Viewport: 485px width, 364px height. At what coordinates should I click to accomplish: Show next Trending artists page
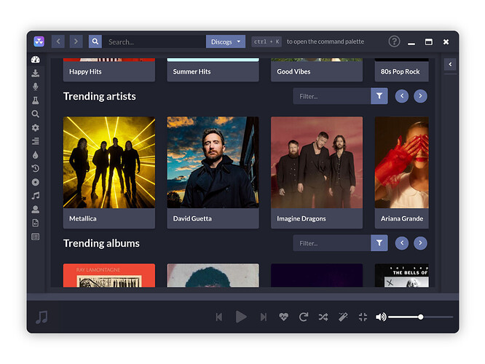tap(420, 96)
